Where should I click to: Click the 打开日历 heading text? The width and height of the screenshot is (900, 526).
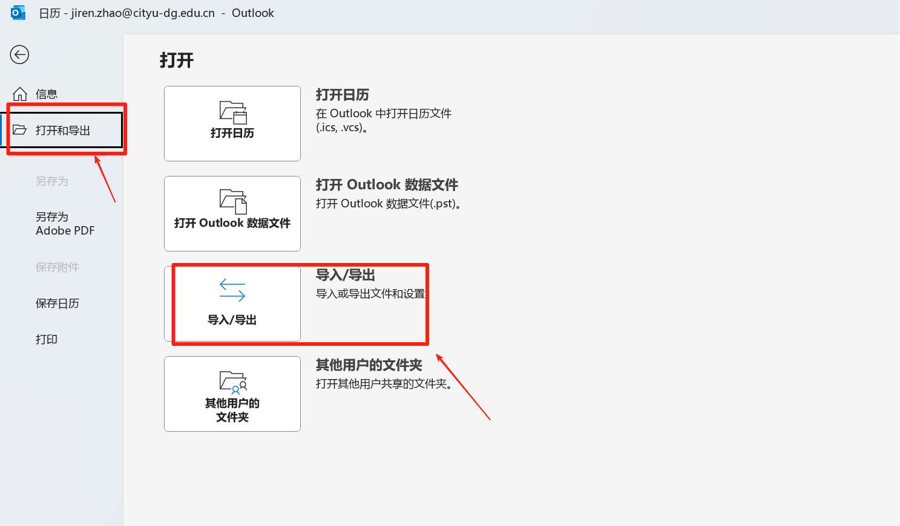click(x=343, y=95)
